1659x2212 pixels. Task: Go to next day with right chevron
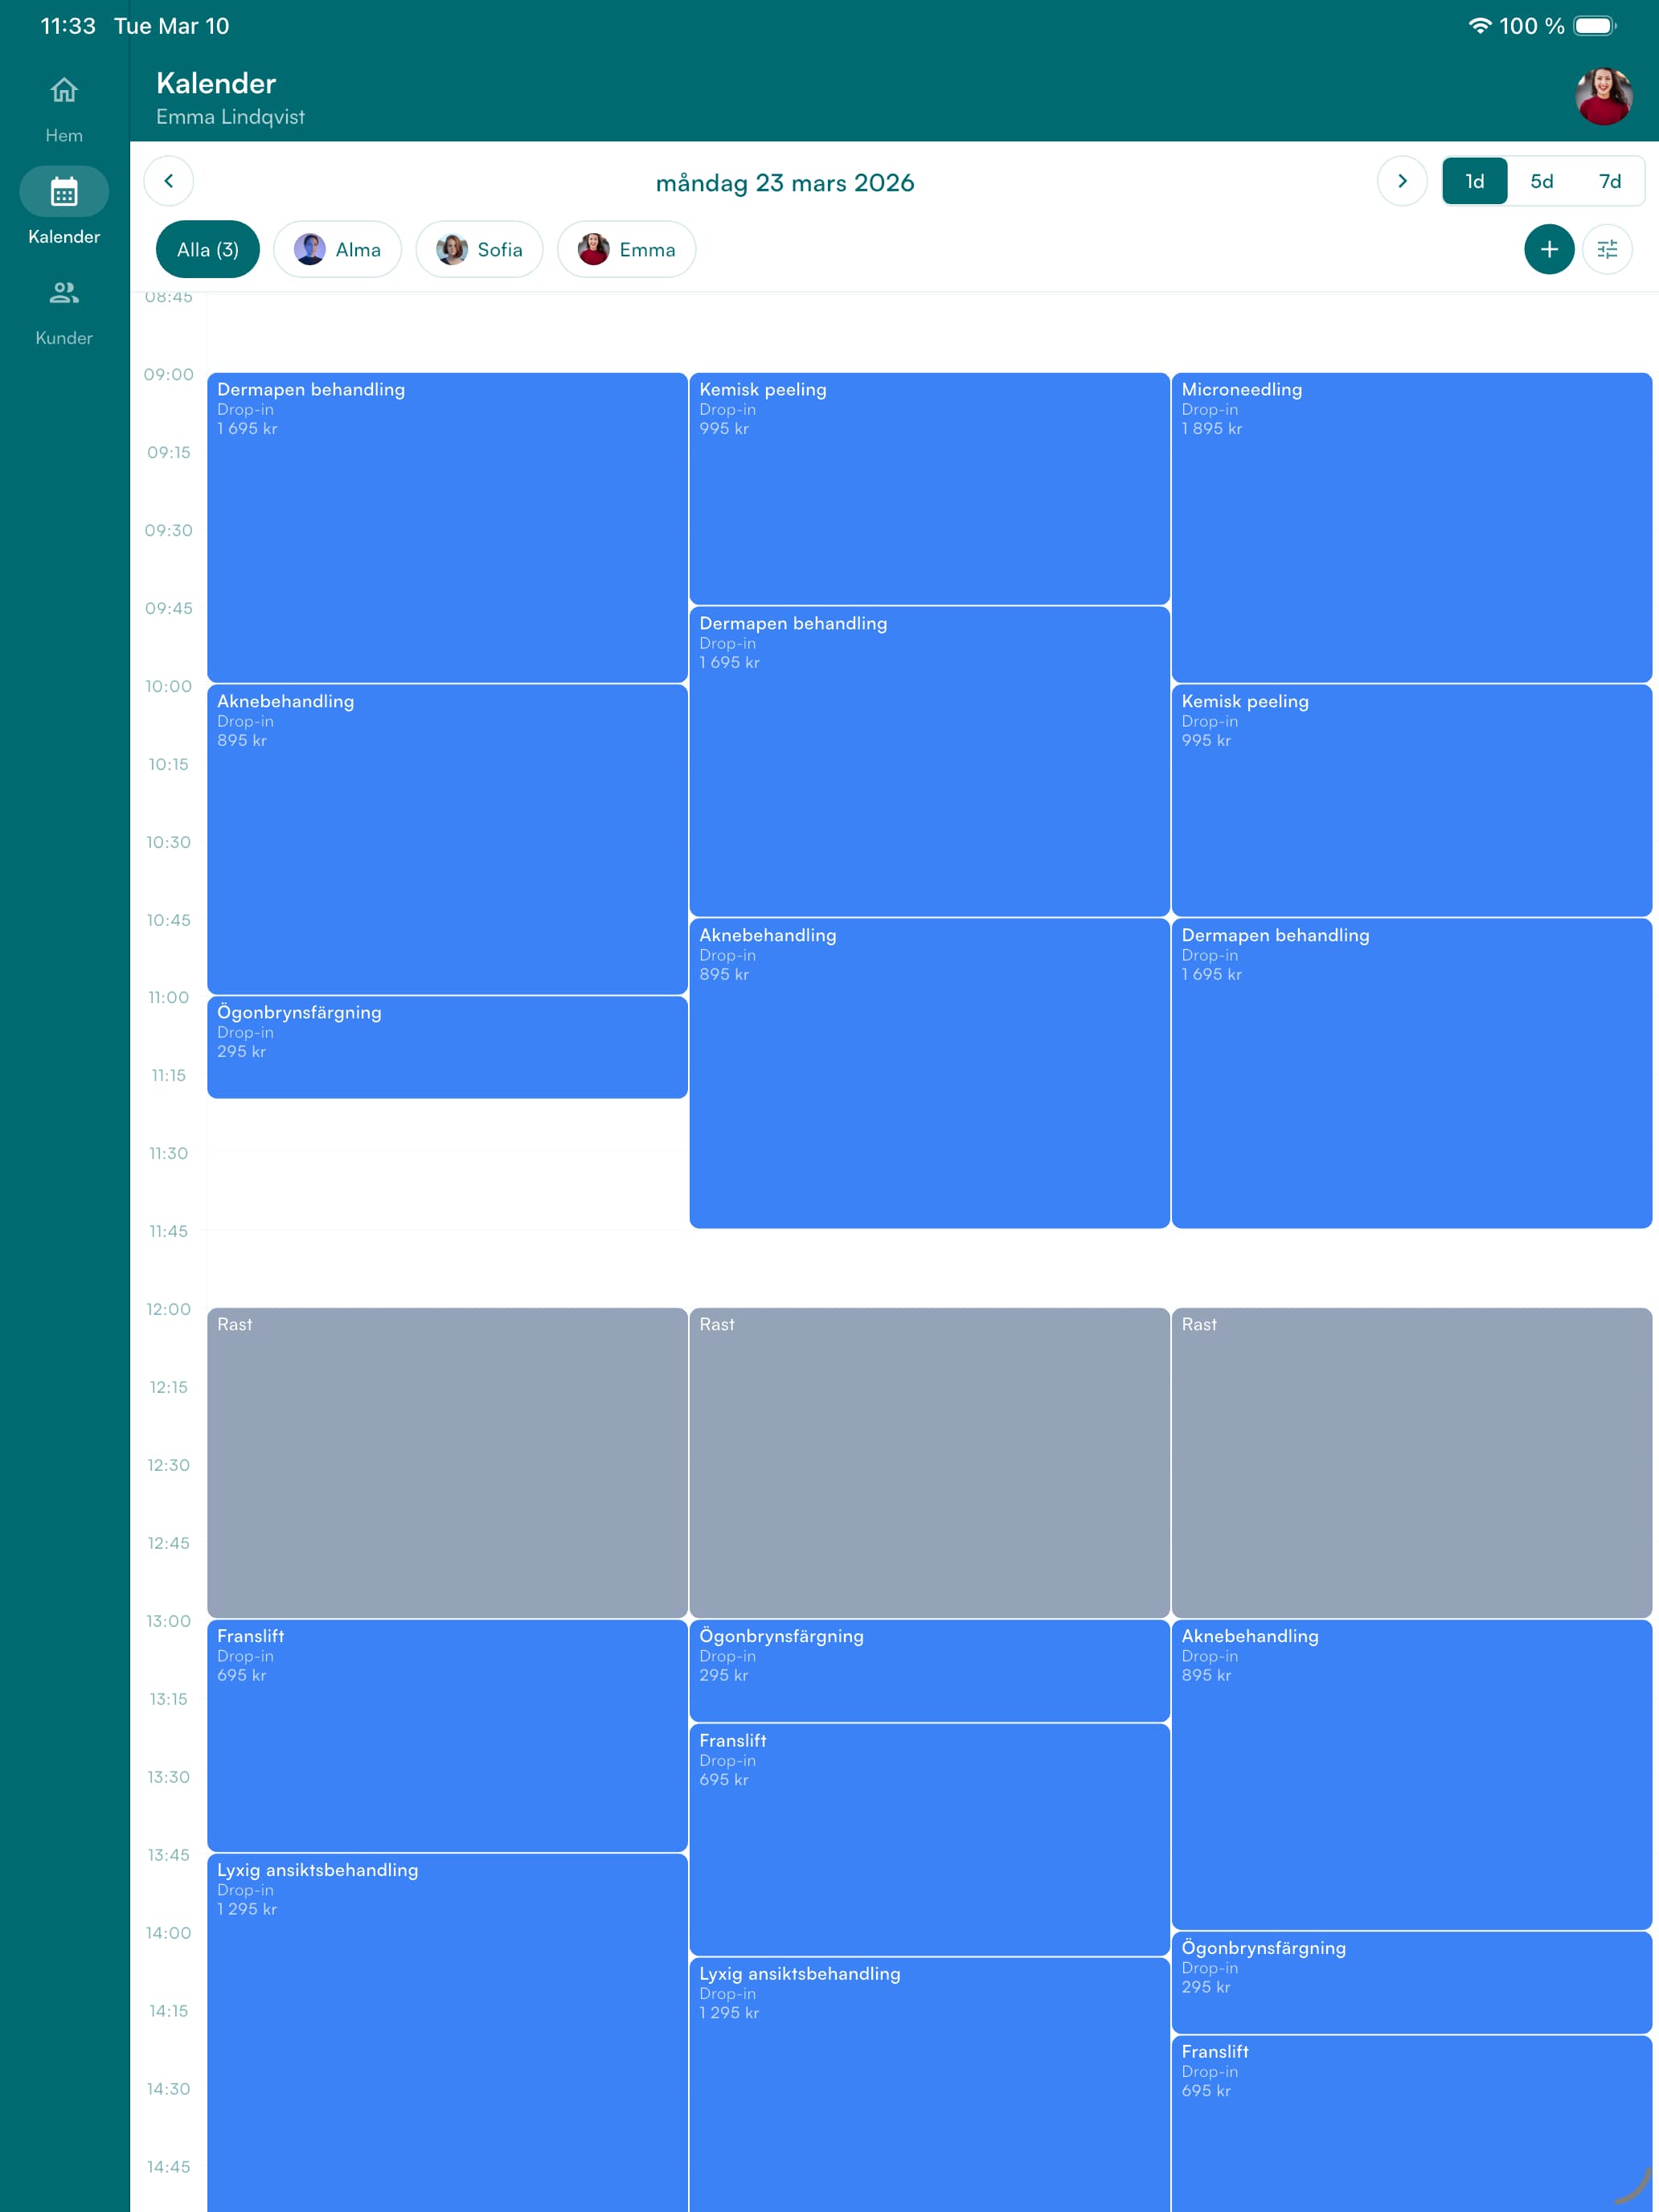(1402, 181)
